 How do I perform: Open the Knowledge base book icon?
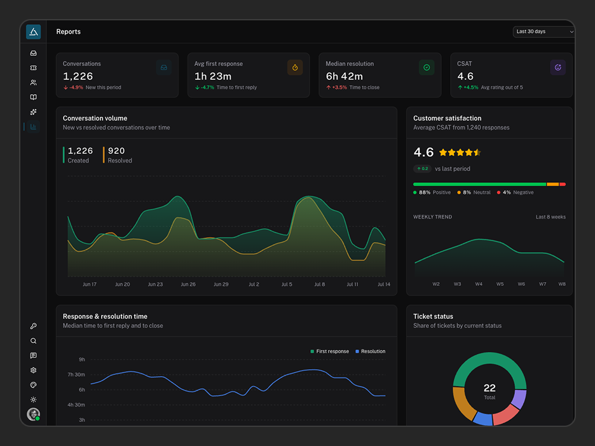(x=34, y=97)
